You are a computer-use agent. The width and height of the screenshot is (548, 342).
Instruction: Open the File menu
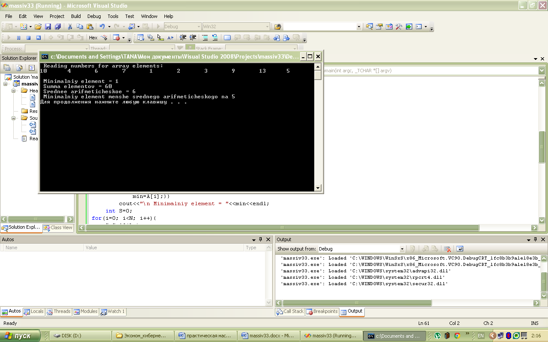(x=9, y=16)
